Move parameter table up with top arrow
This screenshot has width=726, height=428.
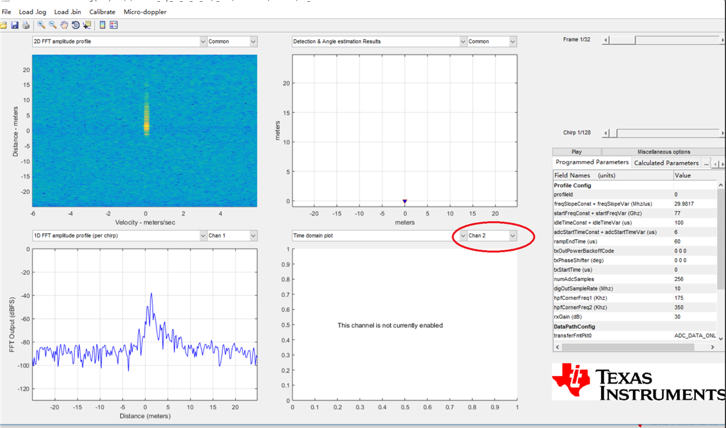click(x=721, y=185)
